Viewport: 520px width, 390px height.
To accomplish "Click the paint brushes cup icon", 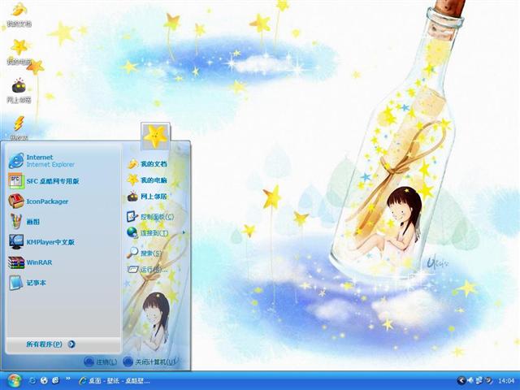I will coord(16,222).
